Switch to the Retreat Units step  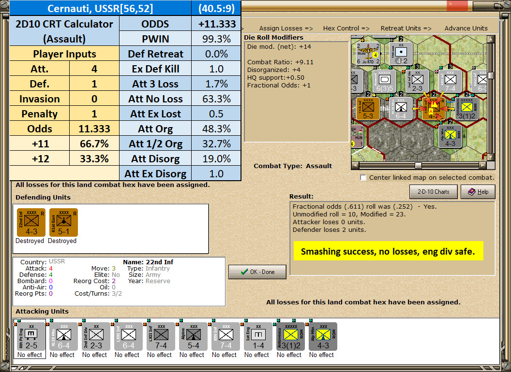point(406,29)
